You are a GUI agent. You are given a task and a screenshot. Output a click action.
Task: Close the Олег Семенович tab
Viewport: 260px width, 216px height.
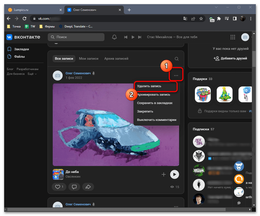120,10
